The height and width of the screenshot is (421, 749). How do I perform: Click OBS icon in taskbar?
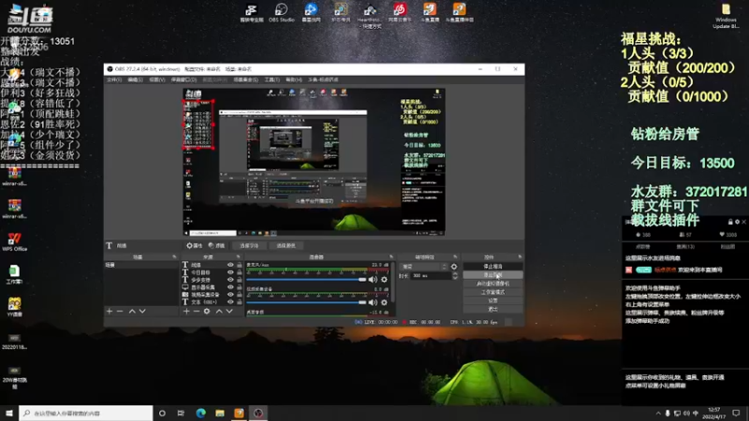(x=258, y=413)
